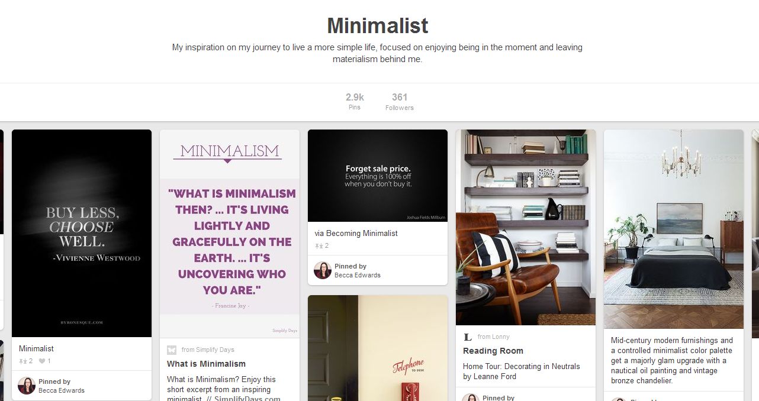Open the bookshelf and leather chair photo
Image resolution: width=759 pixels, height=401 pixels.
(526, 227)
